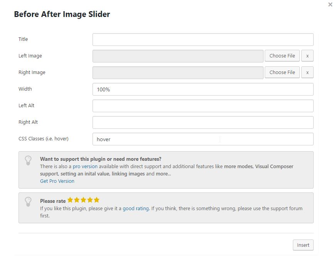Screen dimensions: 336x263
Task: Close the Before After Image Slider dialog
Action: click(x=330, y=5)
